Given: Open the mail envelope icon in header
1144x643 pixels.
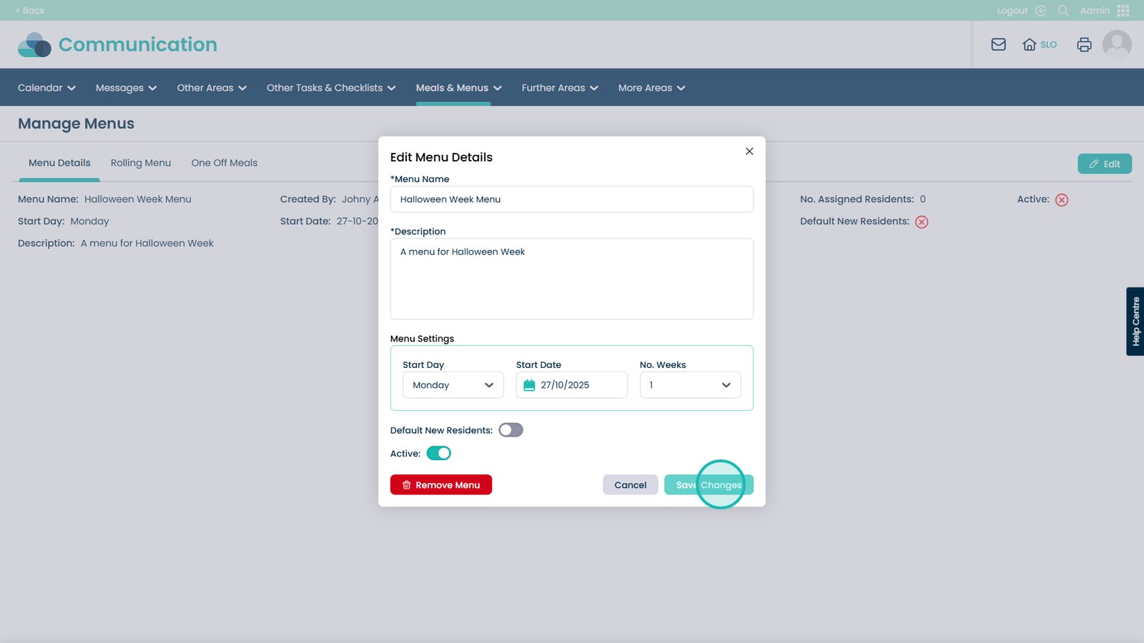Looking at the screenshot, I should [x=998, y=44].
